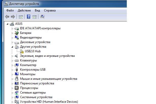Open the Вид menu
This screenshot has width=156, height=104.
pyautogui.click(x=37, y=10)
